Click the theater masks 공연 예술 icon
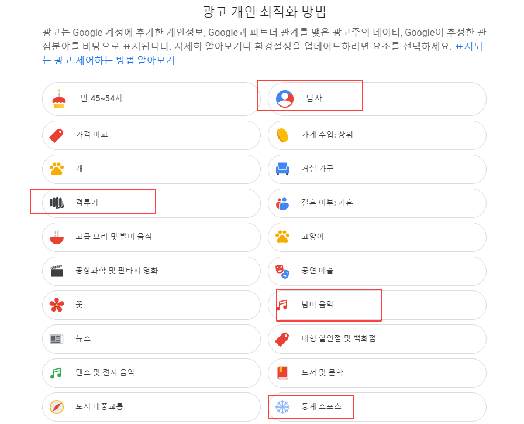524x424 pixels. (x=282, y=271)
